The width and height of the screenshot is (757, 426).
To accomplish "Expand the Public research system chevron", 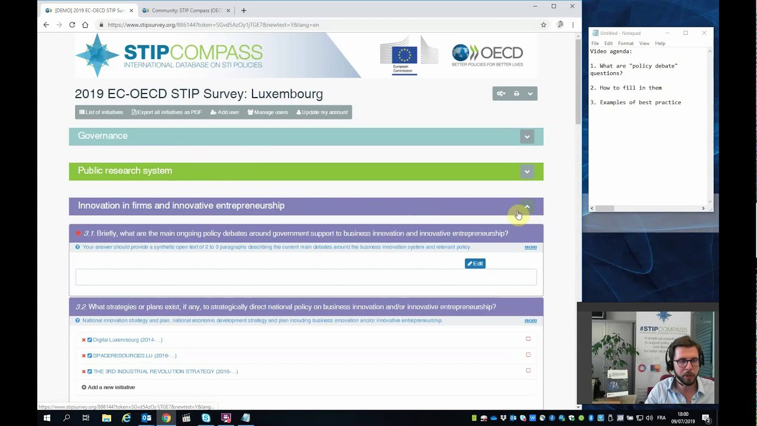I will click(527, 172).
